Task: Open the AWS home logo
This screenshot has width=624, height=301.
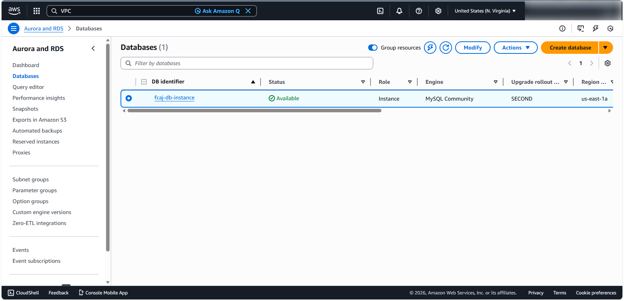Action: [x=14, y=11]
